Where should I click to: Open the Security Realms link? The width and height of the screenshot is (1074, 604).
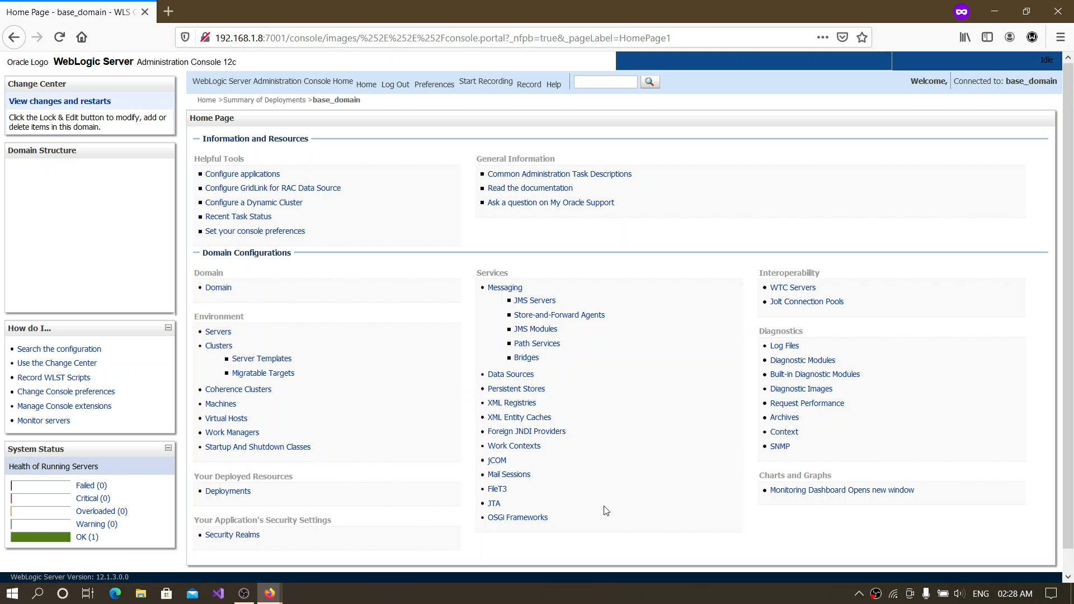coord(232,535)
